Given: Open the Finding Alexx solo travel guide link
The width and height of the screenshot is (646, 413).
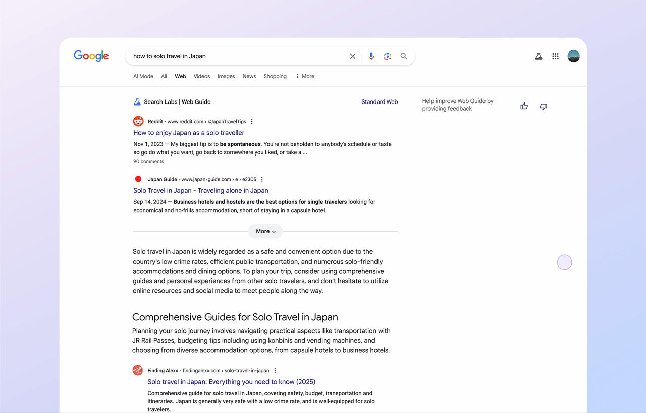Looking at the screenshot, I should coord(231,382).
